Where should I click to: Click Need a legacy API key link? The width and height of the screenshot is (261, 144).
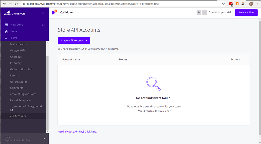77,131
